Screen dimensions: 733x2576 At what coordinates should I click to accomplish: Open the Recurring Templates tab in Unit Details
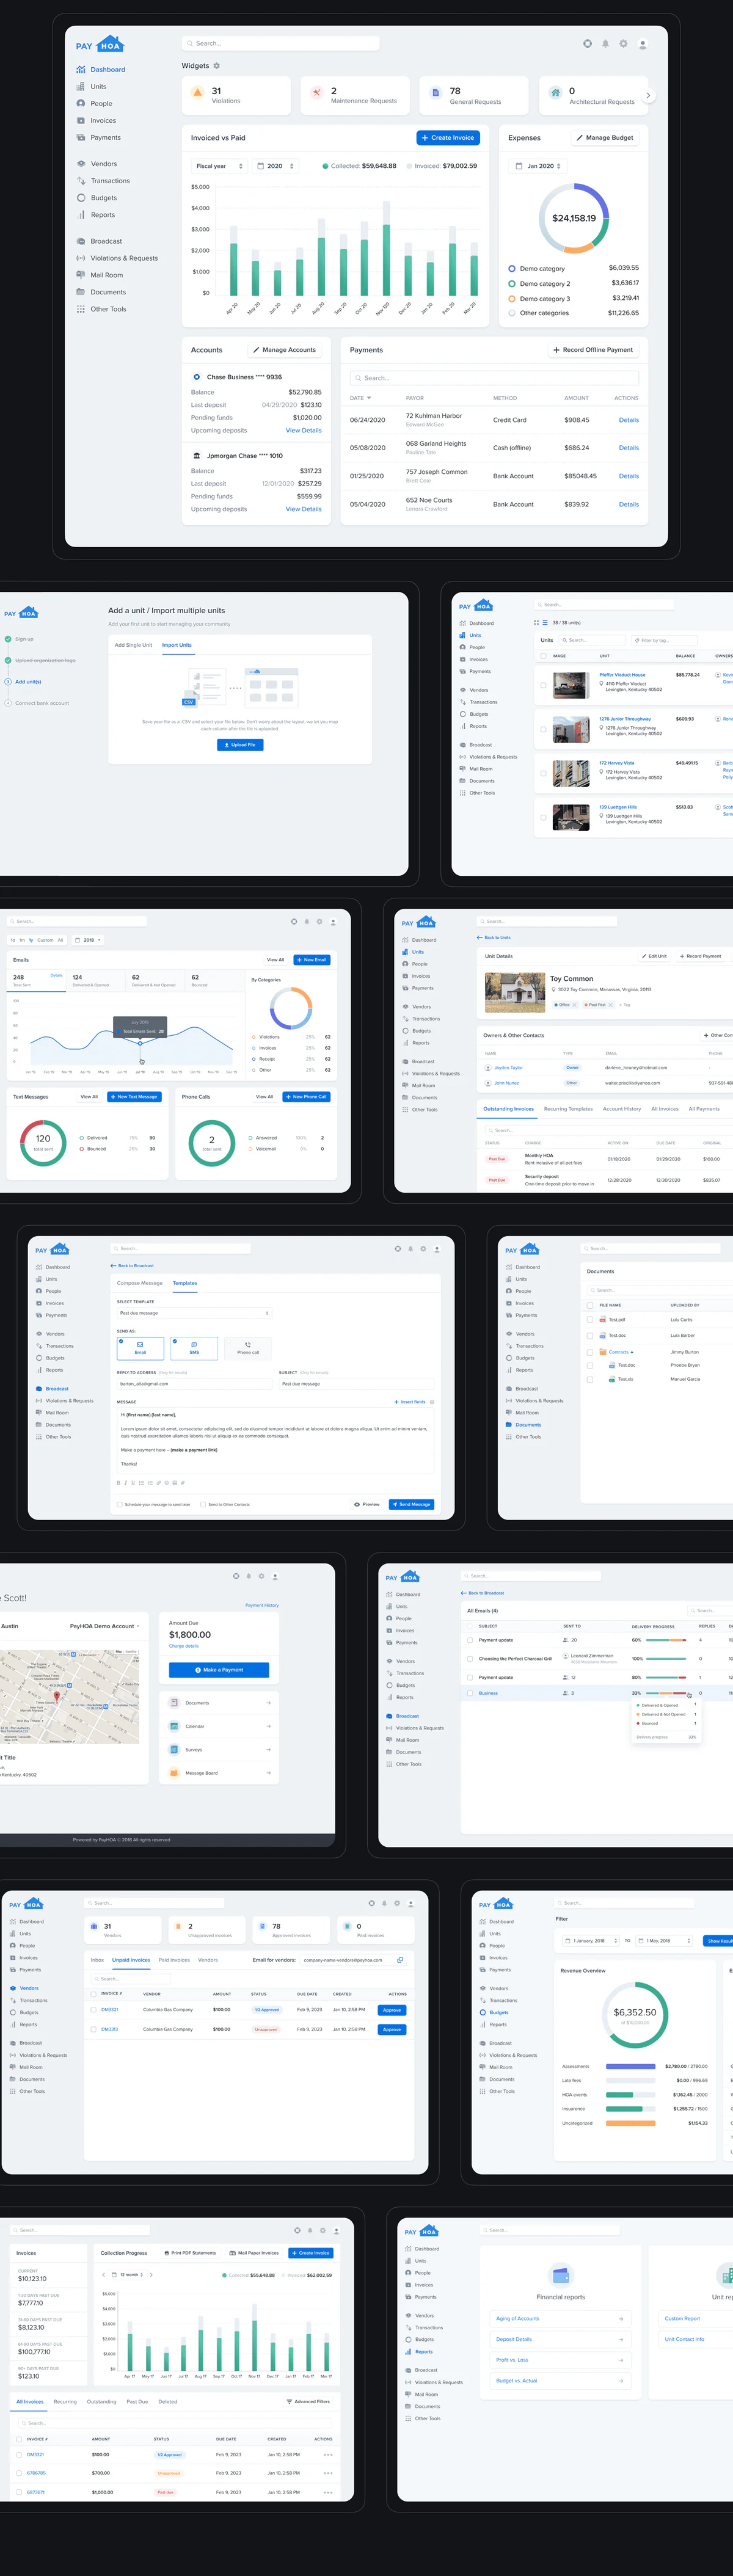pyautogui.click(x=568, y=1109)
